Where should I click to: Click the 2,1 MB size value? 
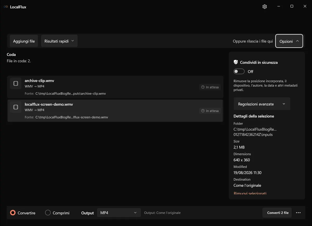239,147
